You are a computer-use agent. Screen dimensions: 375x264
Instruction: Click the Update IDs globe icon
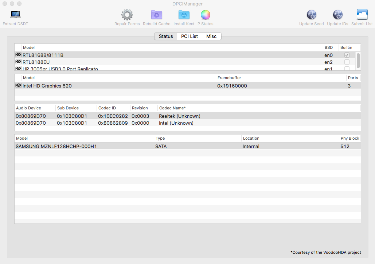[x=337, y=15]
